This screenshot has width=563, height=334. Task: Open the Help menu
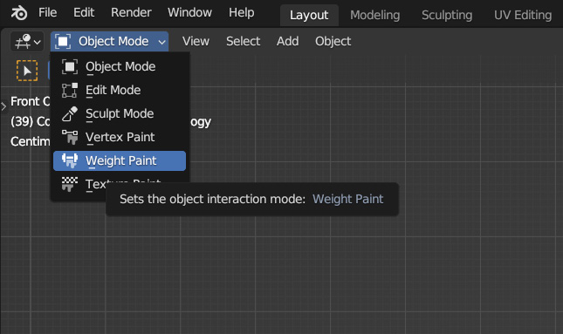pyautogui.click(x=241, y=12)
